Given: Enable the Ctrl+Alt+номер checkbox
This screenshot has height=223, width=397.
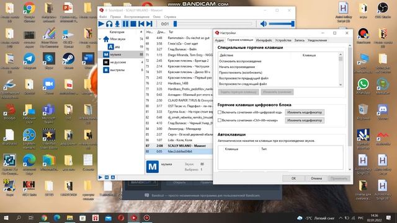Looking at the screenshot, I should [x=220, y=120].
